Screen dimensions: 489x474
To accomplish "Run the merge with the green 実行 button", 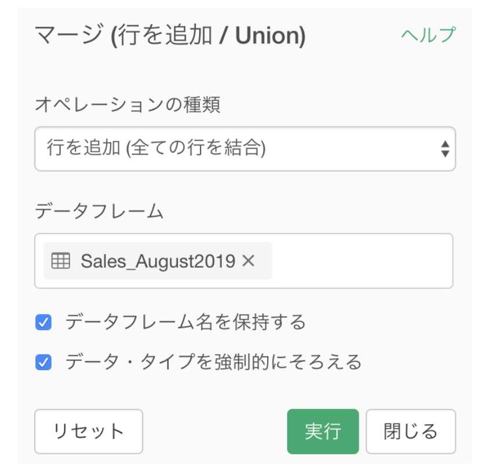I will pos(323,431).
